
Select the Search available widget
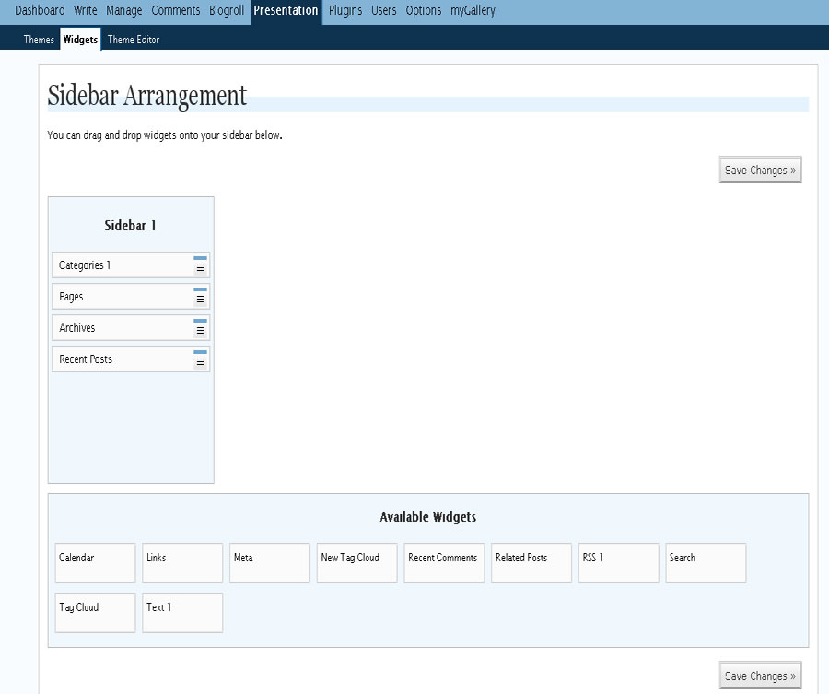click(x=706, y=563)
